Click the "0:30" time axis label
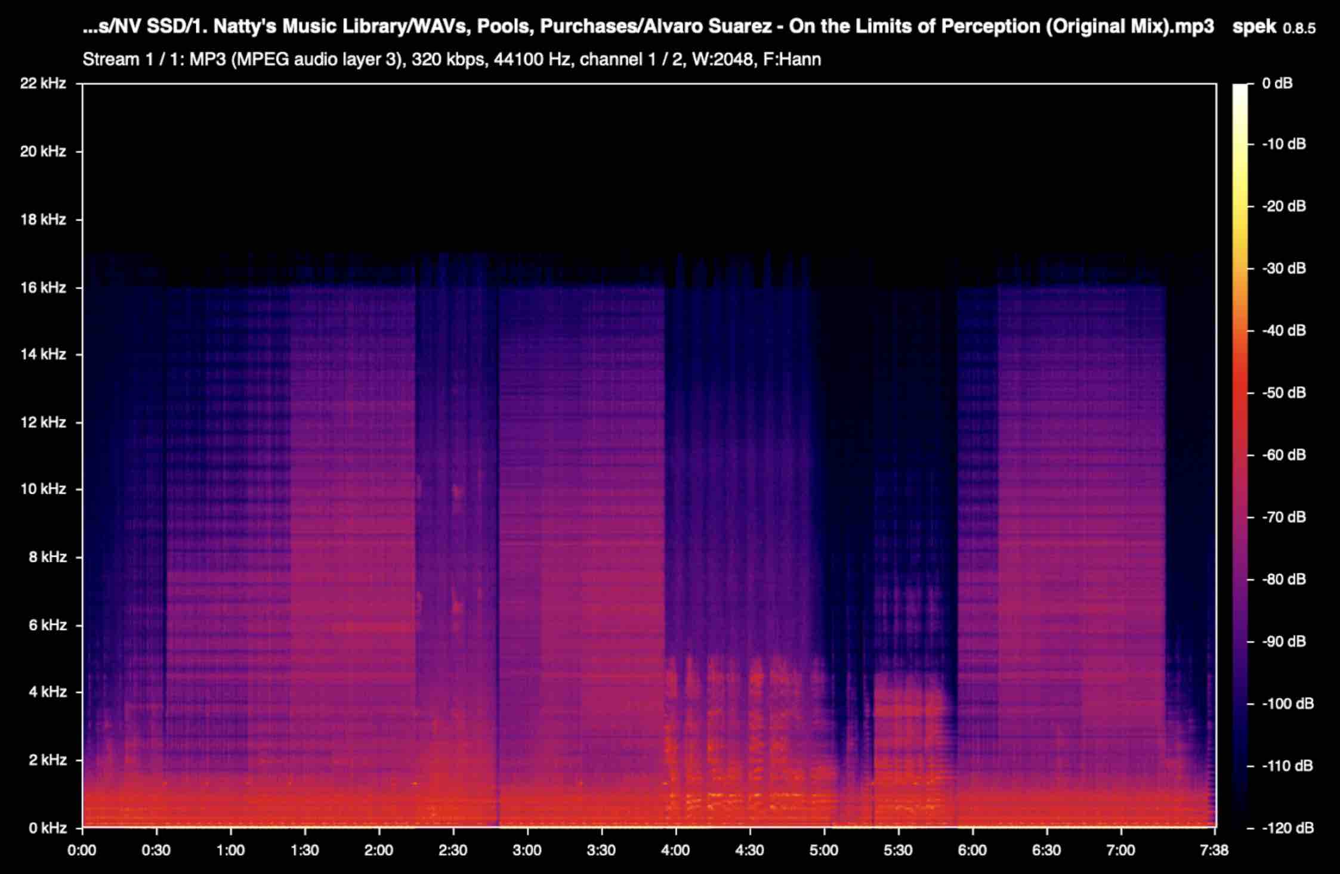 (156, 850)
